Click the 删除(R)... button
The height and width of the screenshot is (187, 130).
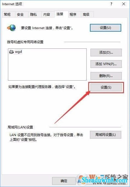coord(106,76)
